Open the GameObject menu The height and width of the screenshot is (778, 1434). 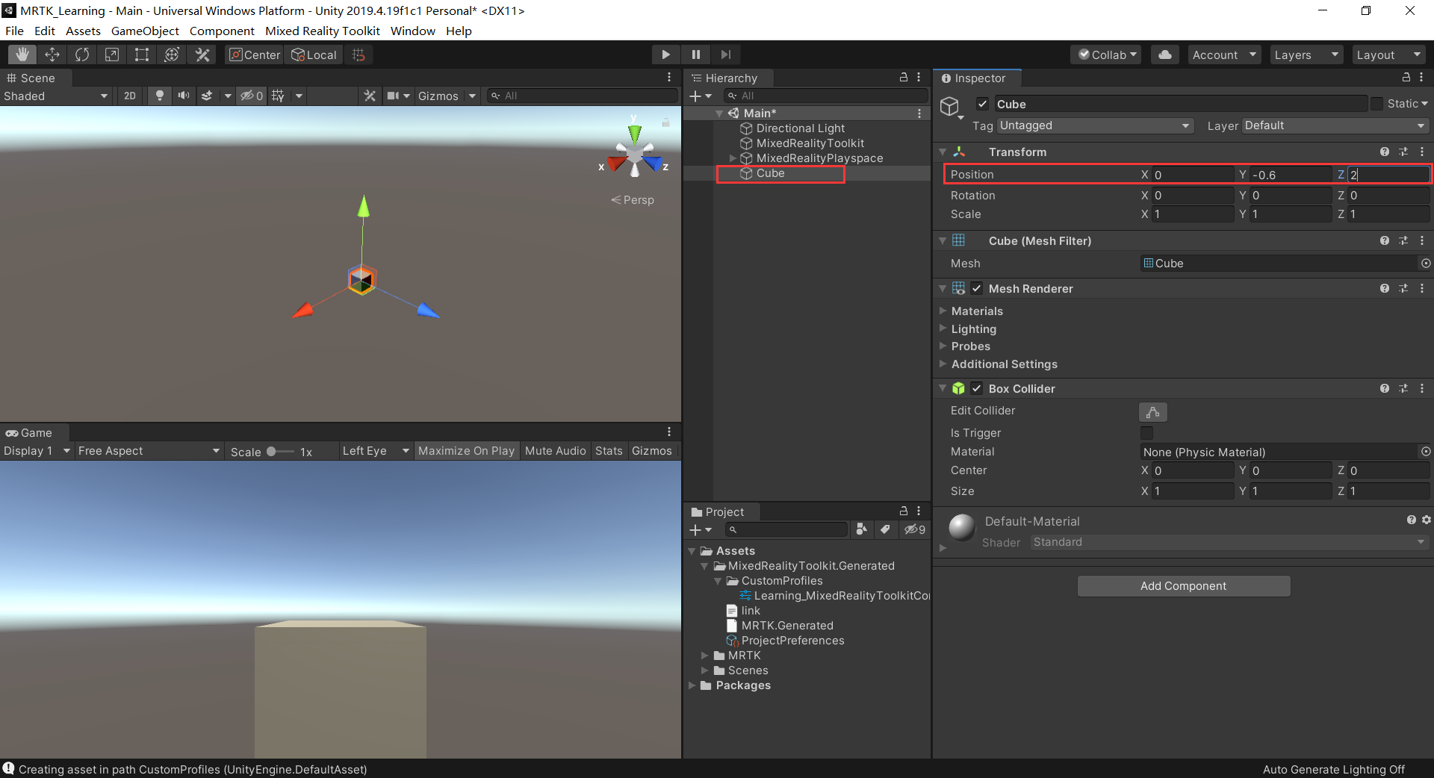point(145,31)
